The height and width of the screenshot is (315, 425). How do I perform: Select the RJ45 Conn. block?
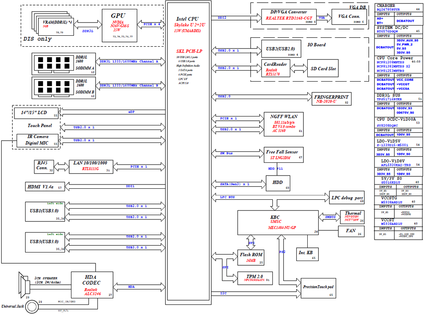click(44, 167)
